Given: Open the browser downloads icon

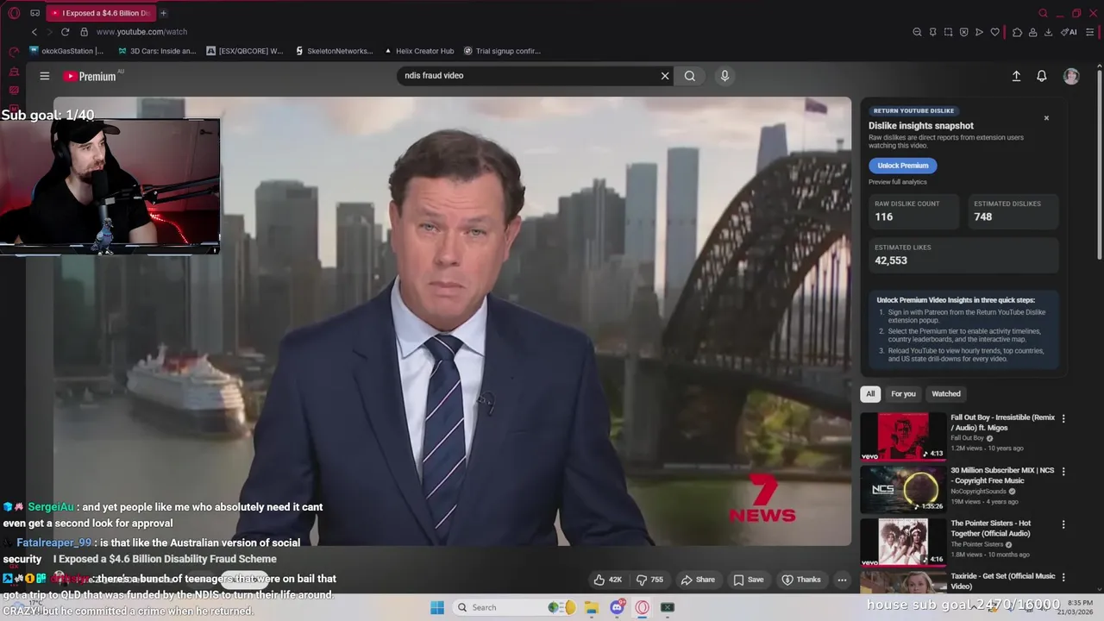Looking at the screenshot, I should (x=1048, y=32).
